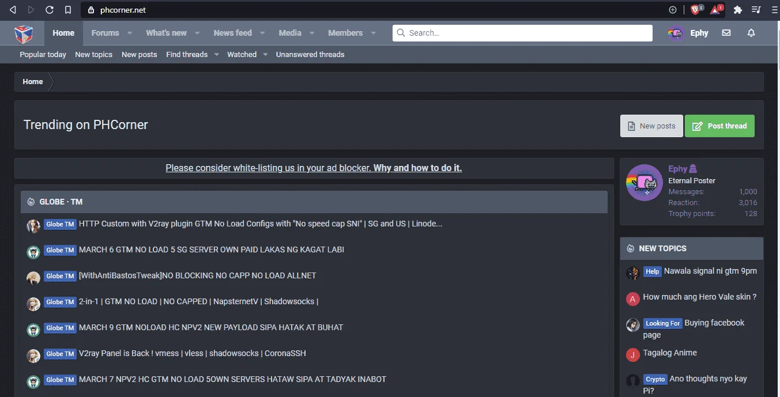Expand the News feed menu arrow
This screenshot has height=397, width=780.
263,33
